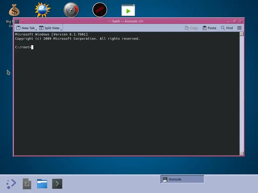The width and height of the screenshot is (258, 193).
Task: Click Split View in Konsole toolbar
Action: [49, 28]
